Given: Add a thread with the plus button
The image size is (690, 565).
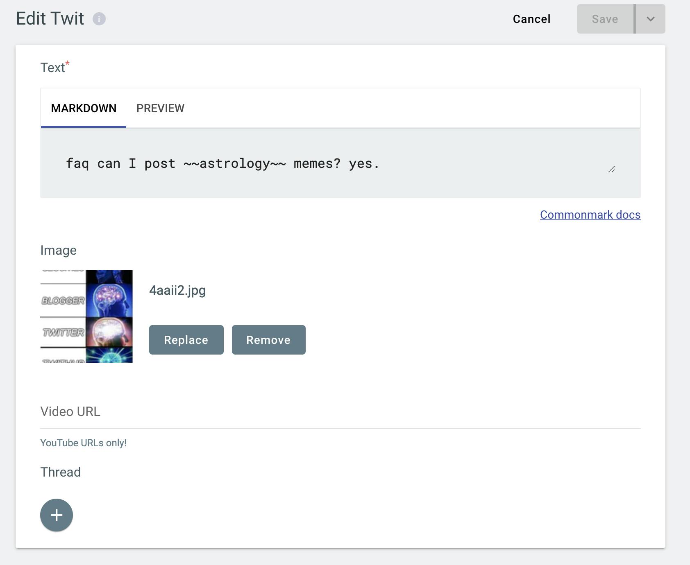Looking at the screenshot, I should tap(57, 515).
